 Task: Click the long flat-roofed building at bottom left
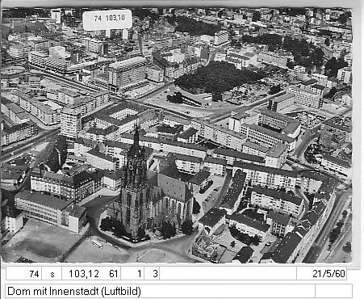pyautogui.click(x=50, y=210)
